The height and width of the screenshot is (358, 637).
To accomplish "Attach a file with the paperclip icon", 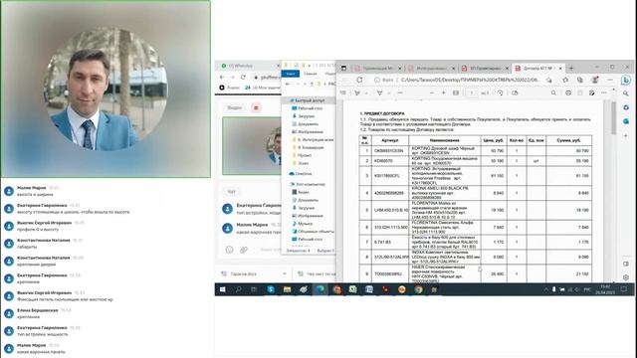I will click(x=244, y=250).
